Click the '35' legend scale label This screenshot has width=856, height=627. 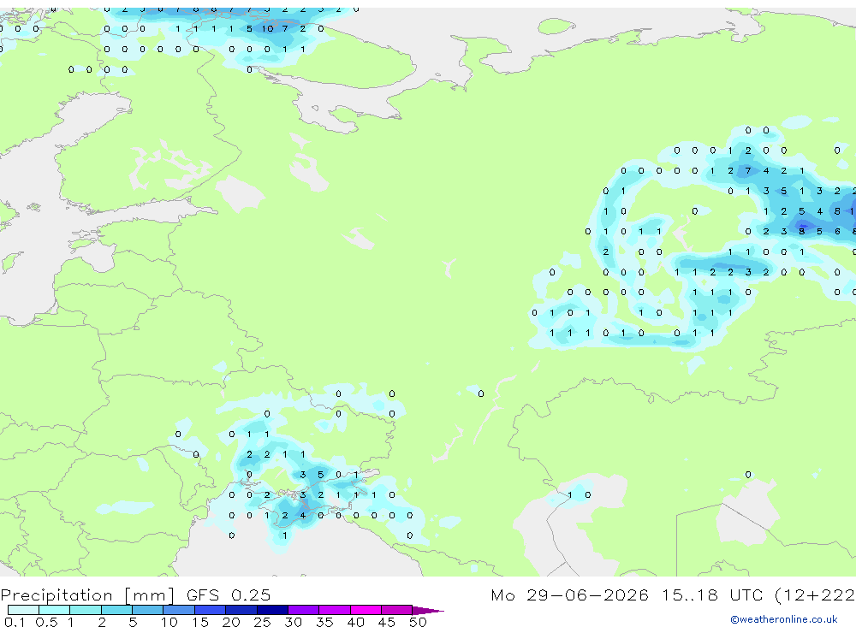324,622
